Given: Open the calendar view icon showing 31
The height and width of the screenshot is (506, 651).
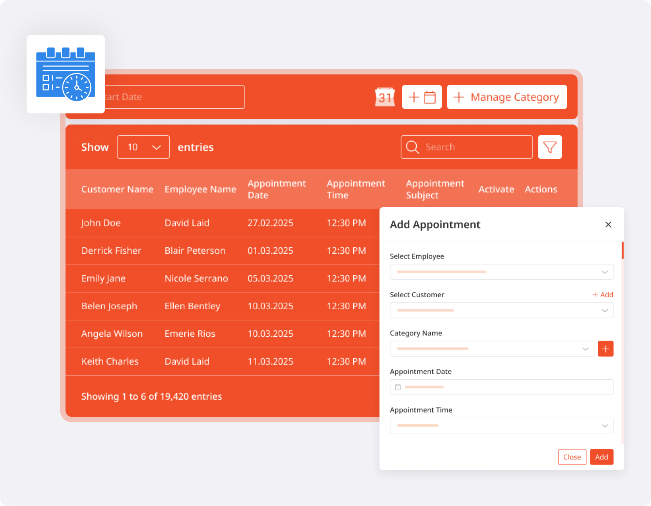Looking at the screenshot, I should point(385,97).
